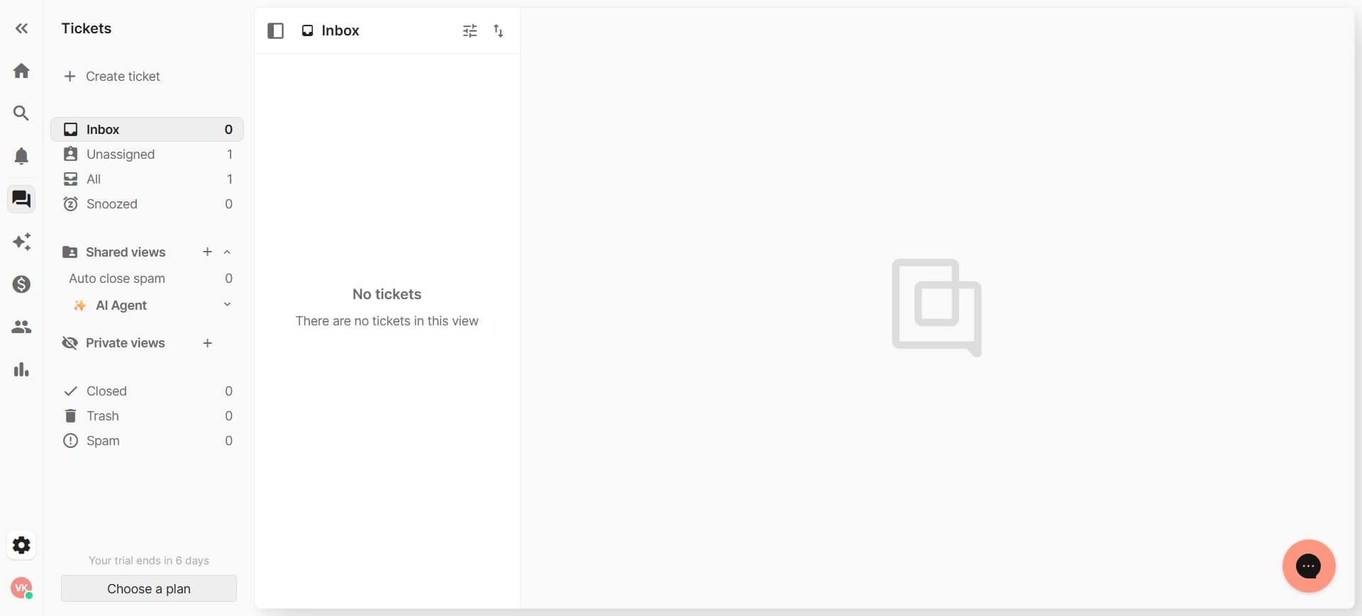Open sort order arrows icon
Viewport: 1362px width, 616px height.
coord(499,30)
